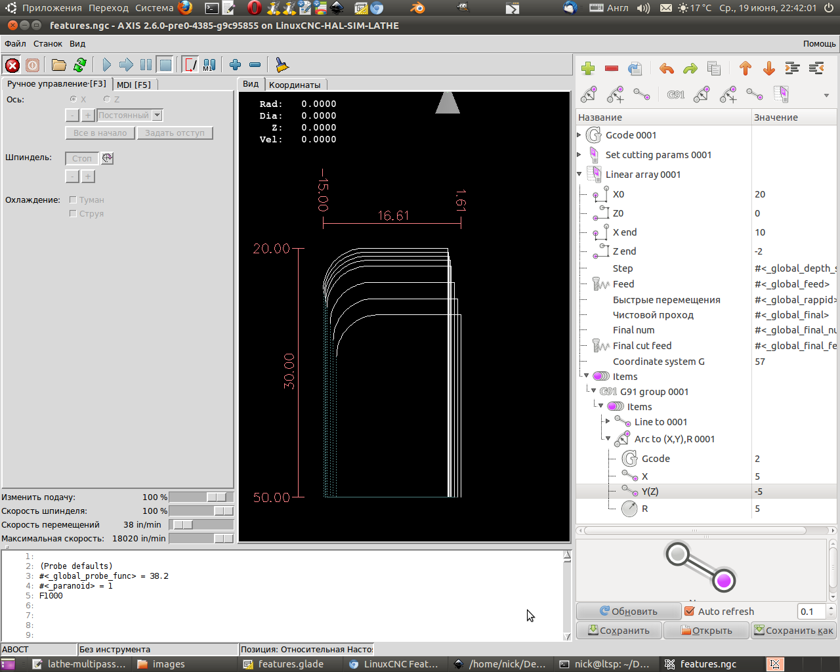Open the Постоянный jog increment dropdown

[x=130, y=115]
